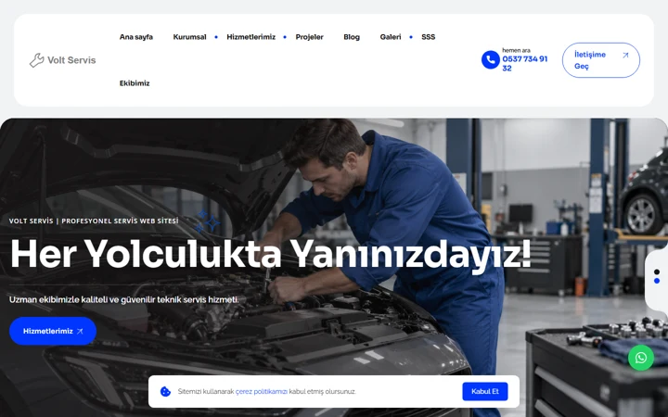Open the green WhatsApp chat button

pyautogui.click(x=641, y=358)
